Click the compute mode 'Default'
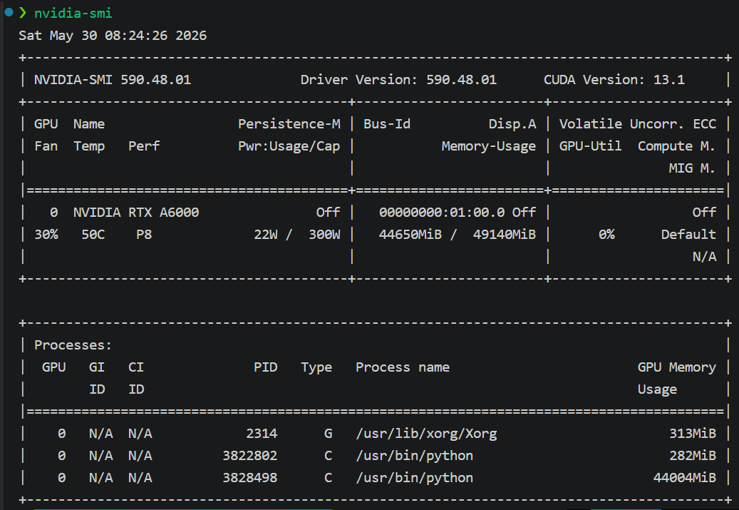This screenshot has width=739, height=510. click(x=688, y=235)
